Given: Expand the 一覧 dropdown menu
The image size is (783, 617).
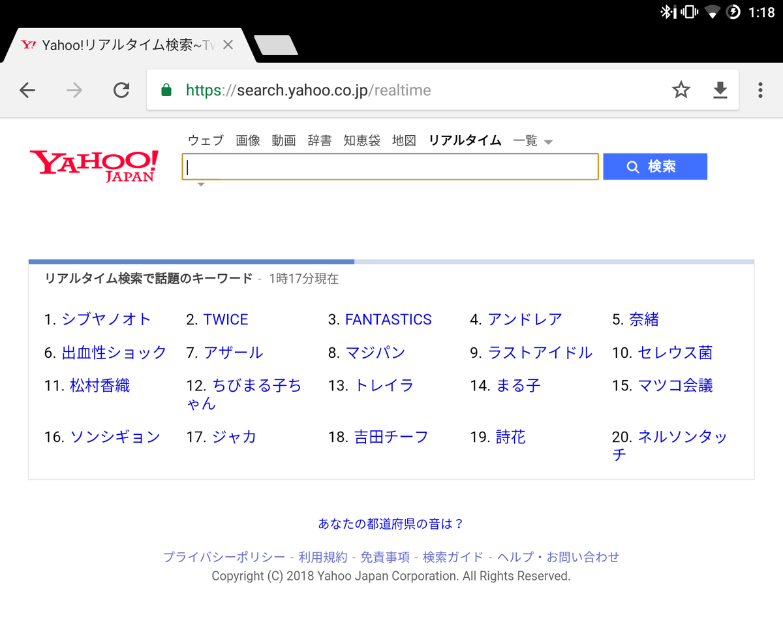Looking at the screenshot, I should coord(532,140).
